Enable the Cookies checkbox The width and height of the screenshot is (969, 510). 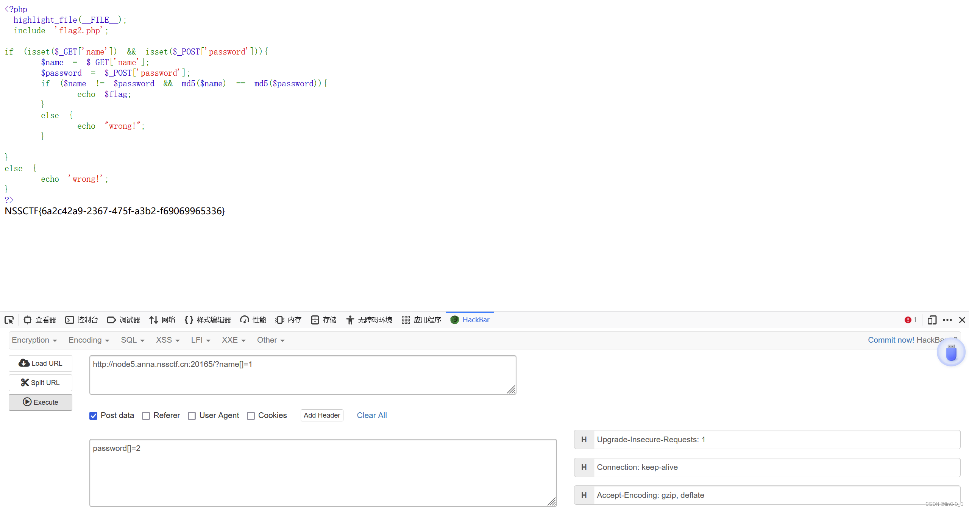[x=251, y=416]
